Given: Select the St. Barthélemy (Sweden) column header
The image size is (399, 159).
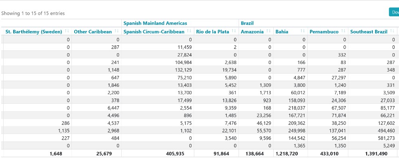Looking at the screenshot, I should coord(34,31).
